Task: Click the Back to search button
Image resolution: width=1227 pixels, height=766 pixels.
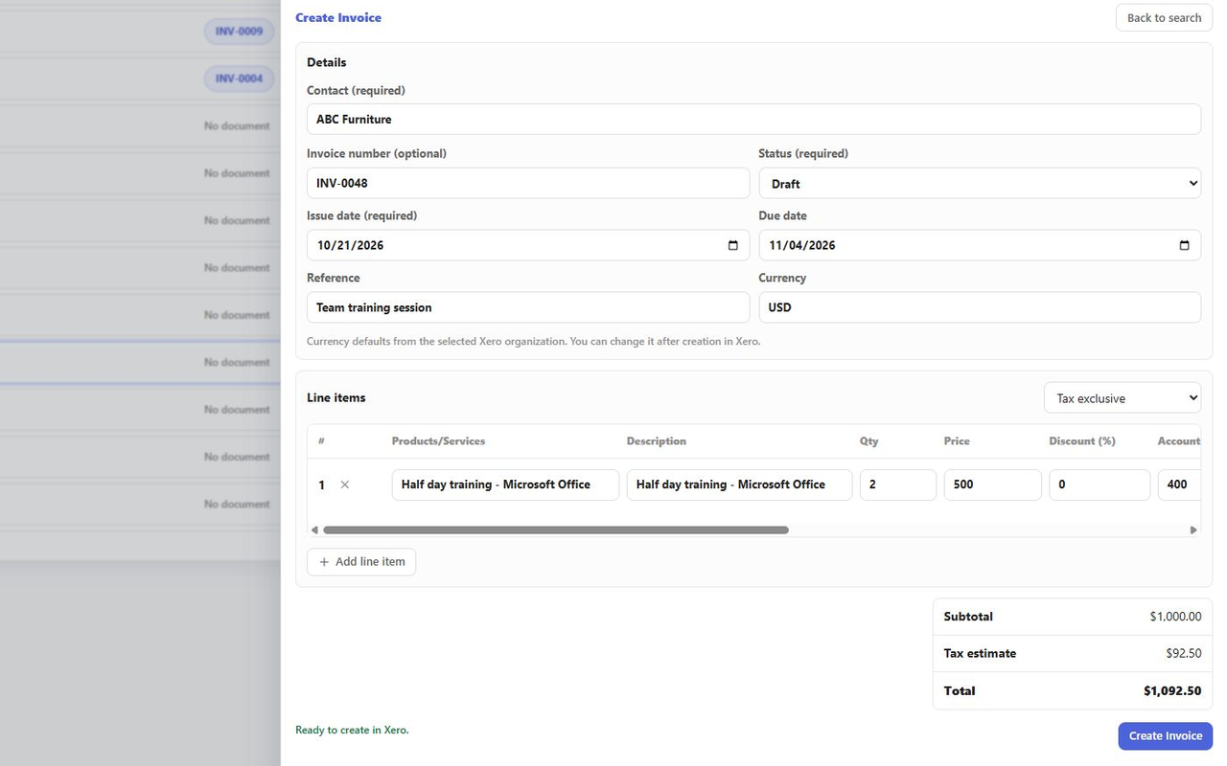Action: tap(1164, 17)
